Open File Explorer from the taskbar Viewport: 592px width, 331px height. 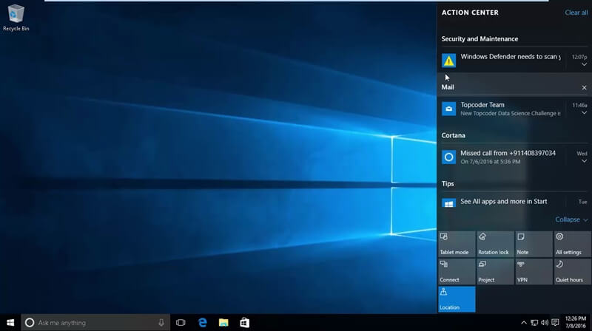click(223, 323)
